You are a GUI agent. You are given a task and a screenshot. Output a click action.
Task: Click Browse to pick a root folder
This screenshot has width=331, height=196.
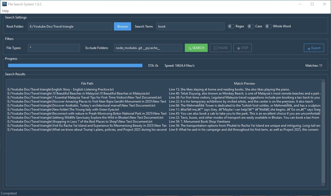(122, 26)
